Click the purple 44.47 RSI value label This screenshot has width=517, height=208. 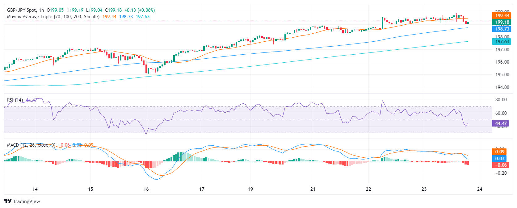pos(501,123)
